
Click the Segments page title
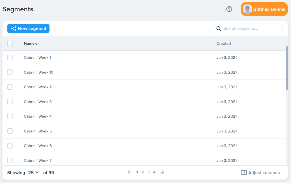pos(18,9)
